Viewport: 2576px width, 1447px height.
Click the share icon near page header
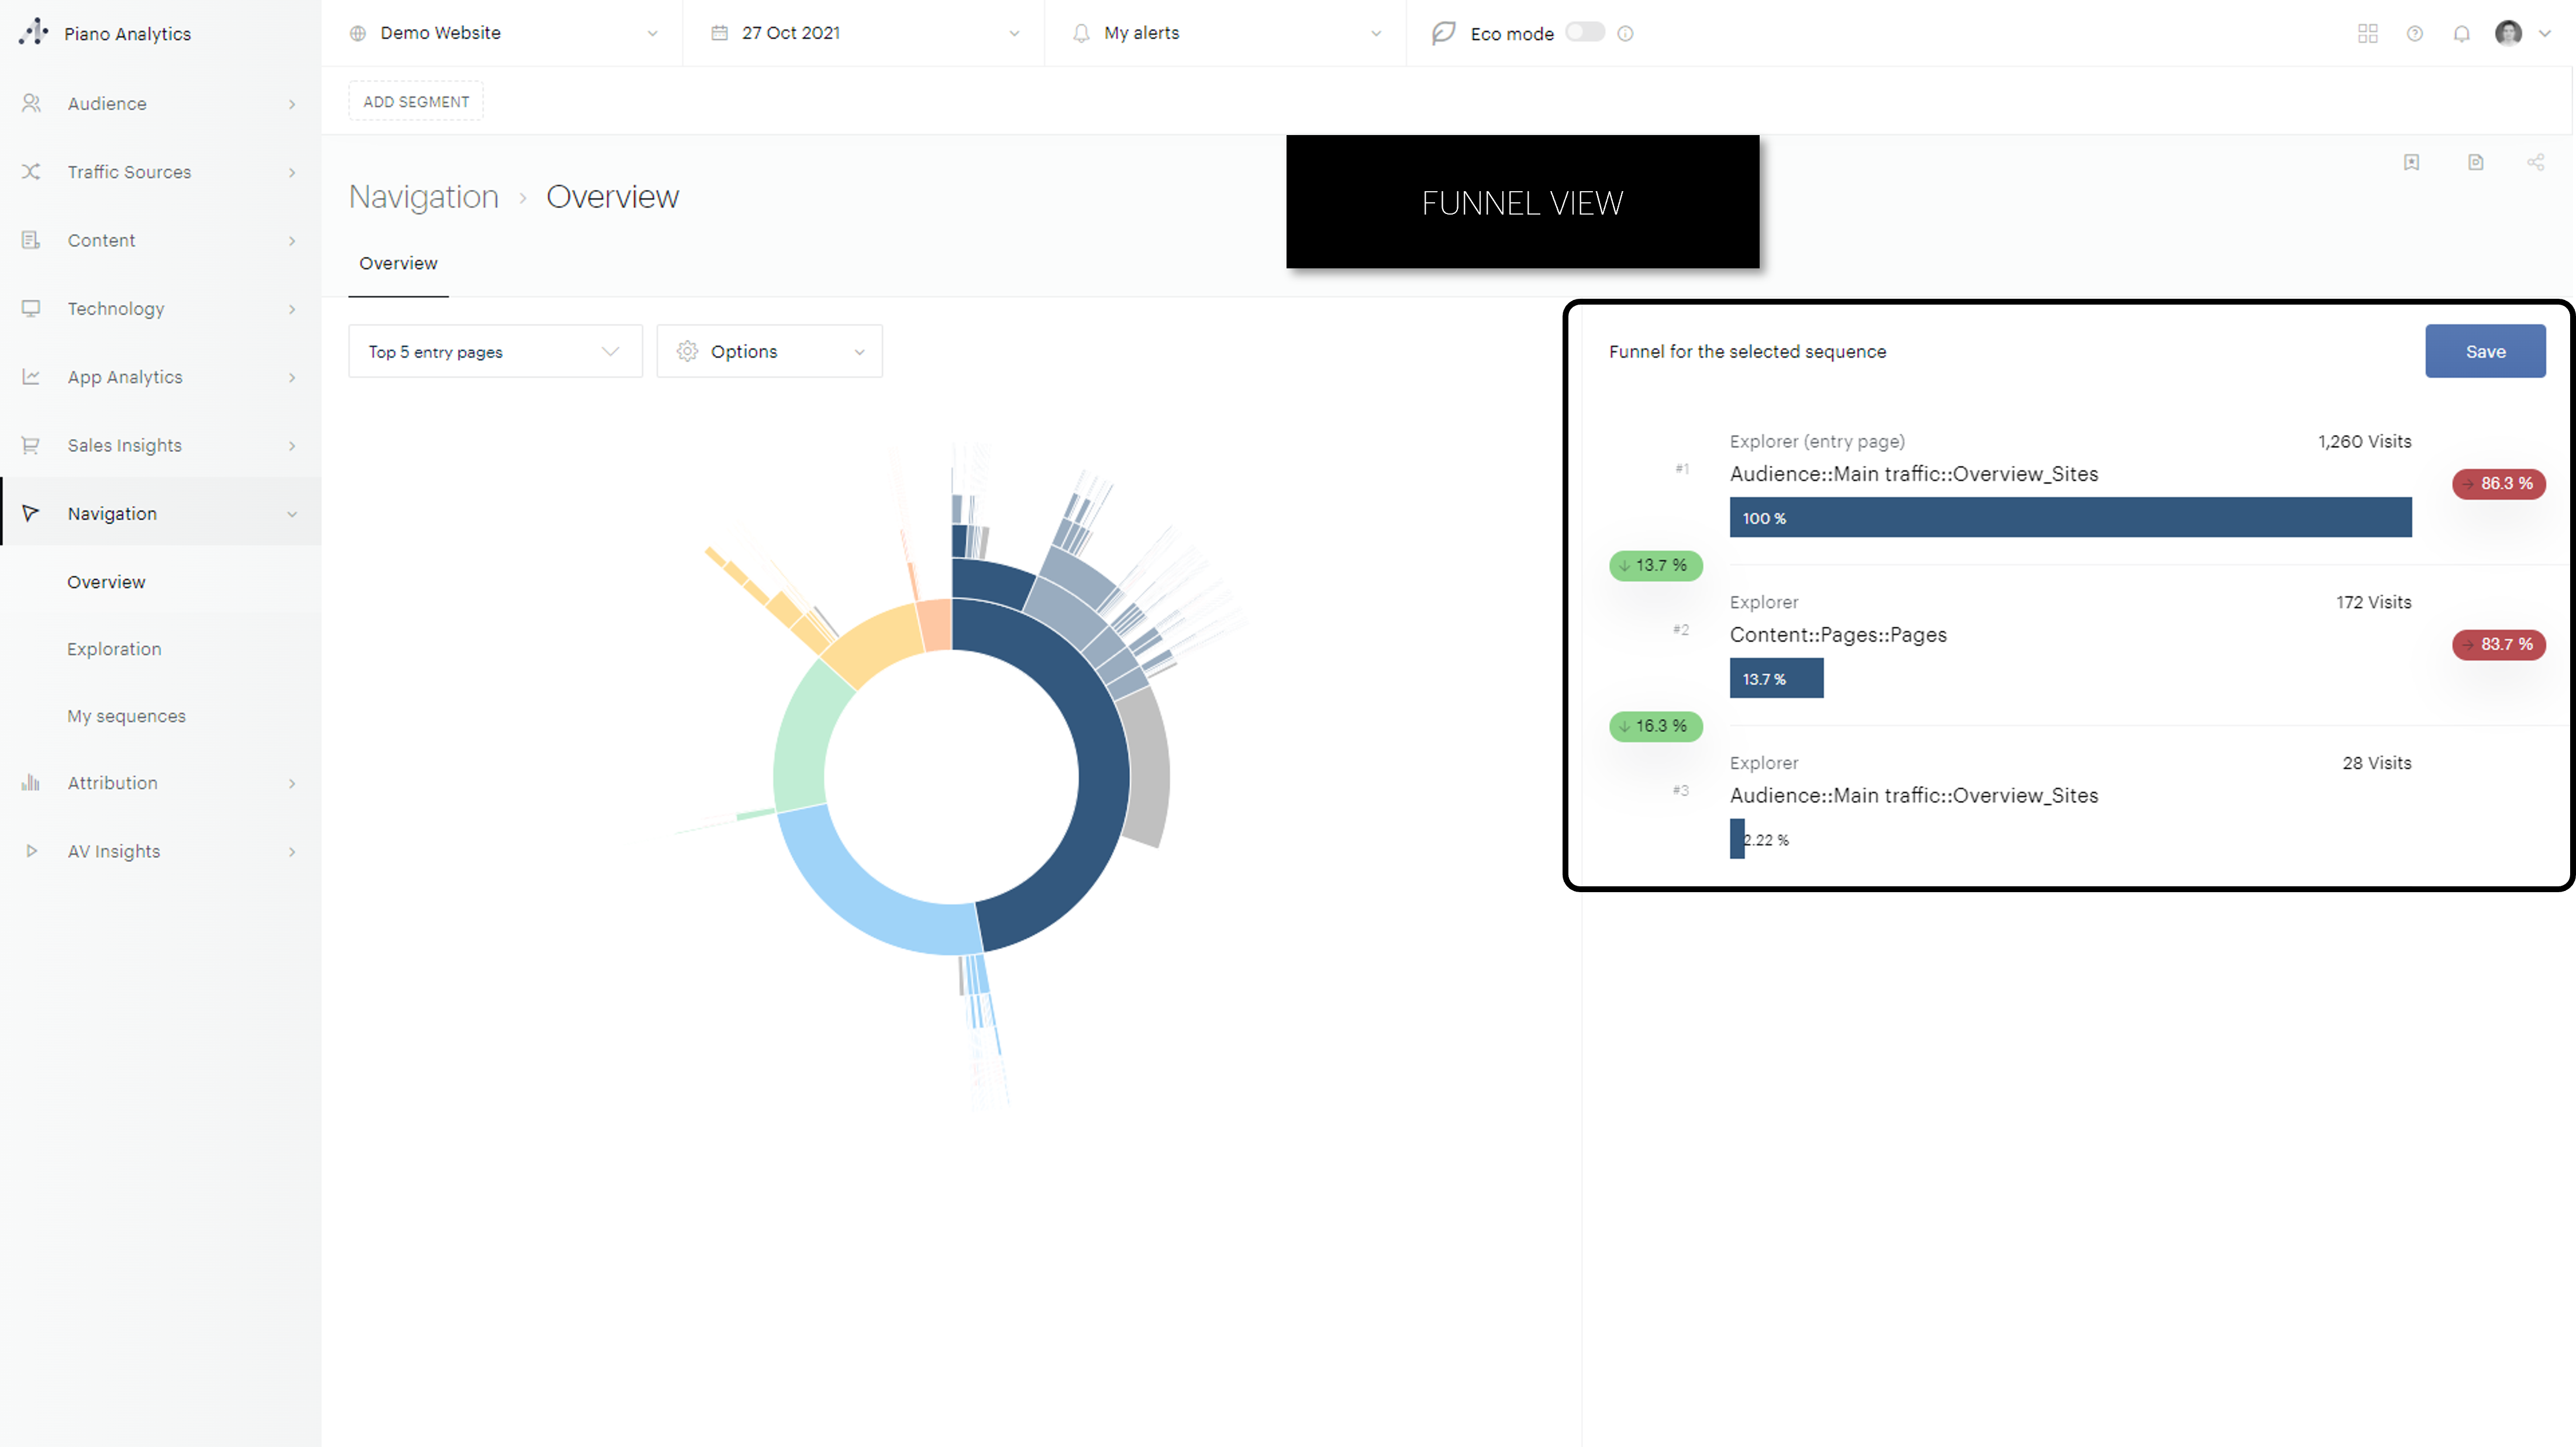[2535, 162]
